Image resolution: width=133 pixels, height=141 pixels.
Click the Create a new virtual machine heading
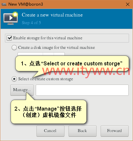[52, 15]
